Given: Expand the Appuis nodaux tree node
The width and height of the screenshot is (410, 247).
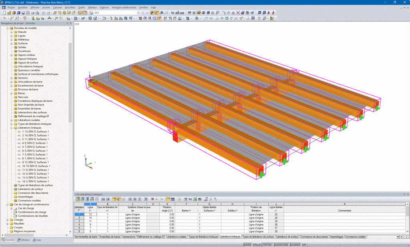Looking at the screenshot, I should (x=12, y=55).
